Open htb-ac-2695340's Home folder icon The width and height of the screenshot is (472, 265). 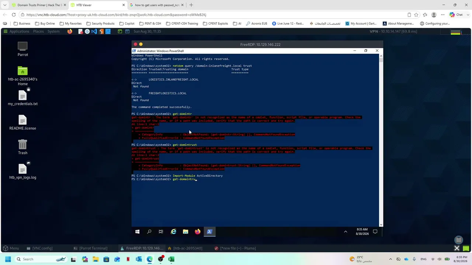22,76
